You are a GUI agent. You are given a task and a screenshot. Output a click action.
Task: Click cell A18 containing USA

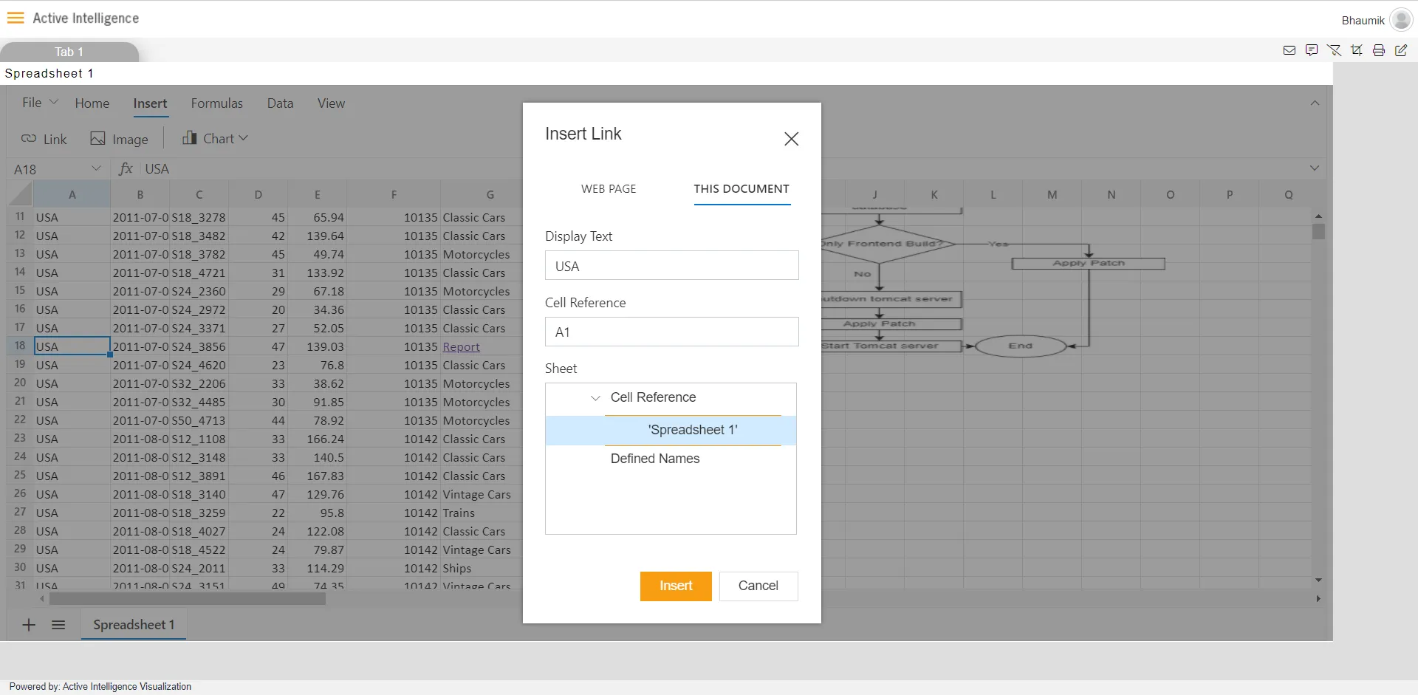[72, 346]
